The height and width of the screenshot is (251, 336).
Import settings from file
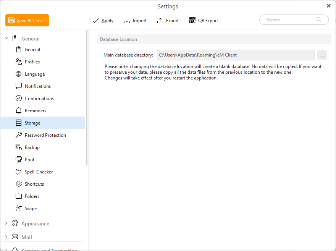pos(135,21)
